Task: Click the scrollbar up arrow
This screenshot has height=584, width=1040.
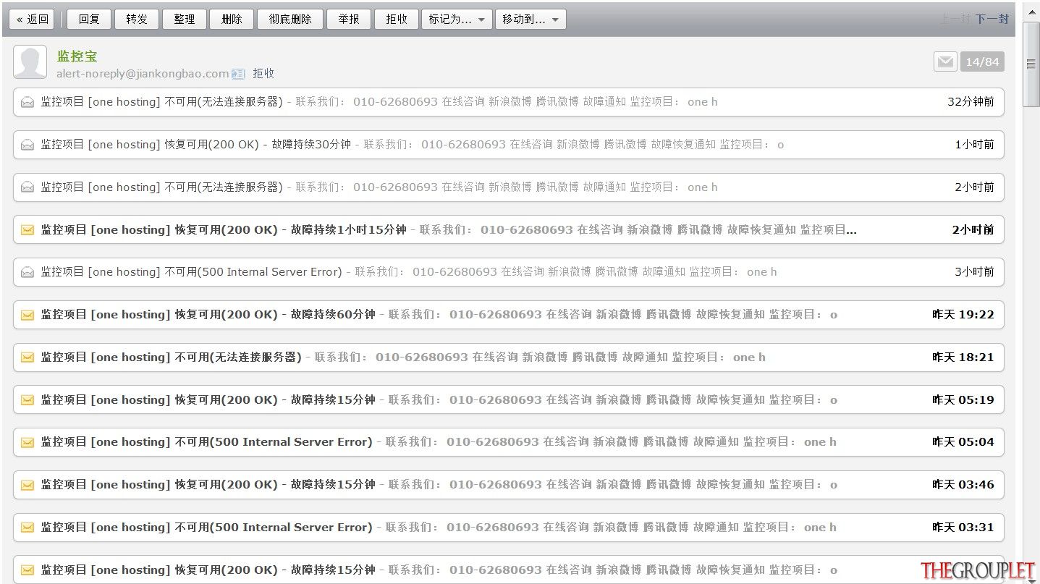Action: (x=1031, y=11)
